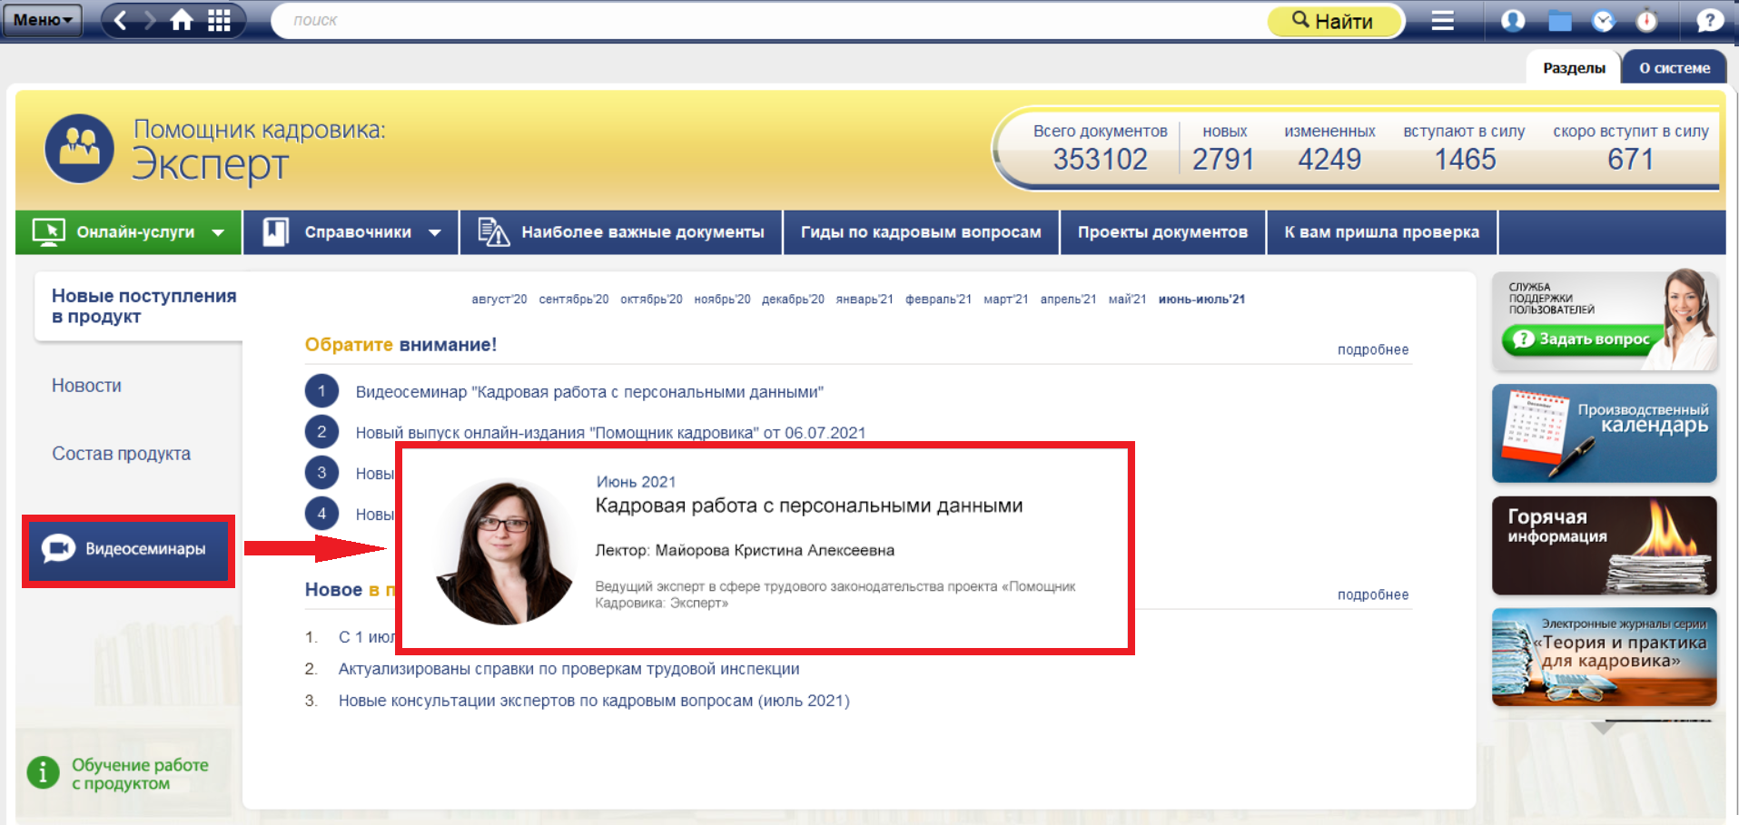Viewport: 1739px width, 825px height.
Task: Open Состав продукта in left sidebar
Action: pos(121,454)
